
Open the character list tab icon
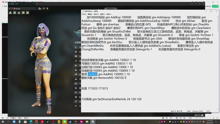40,9
